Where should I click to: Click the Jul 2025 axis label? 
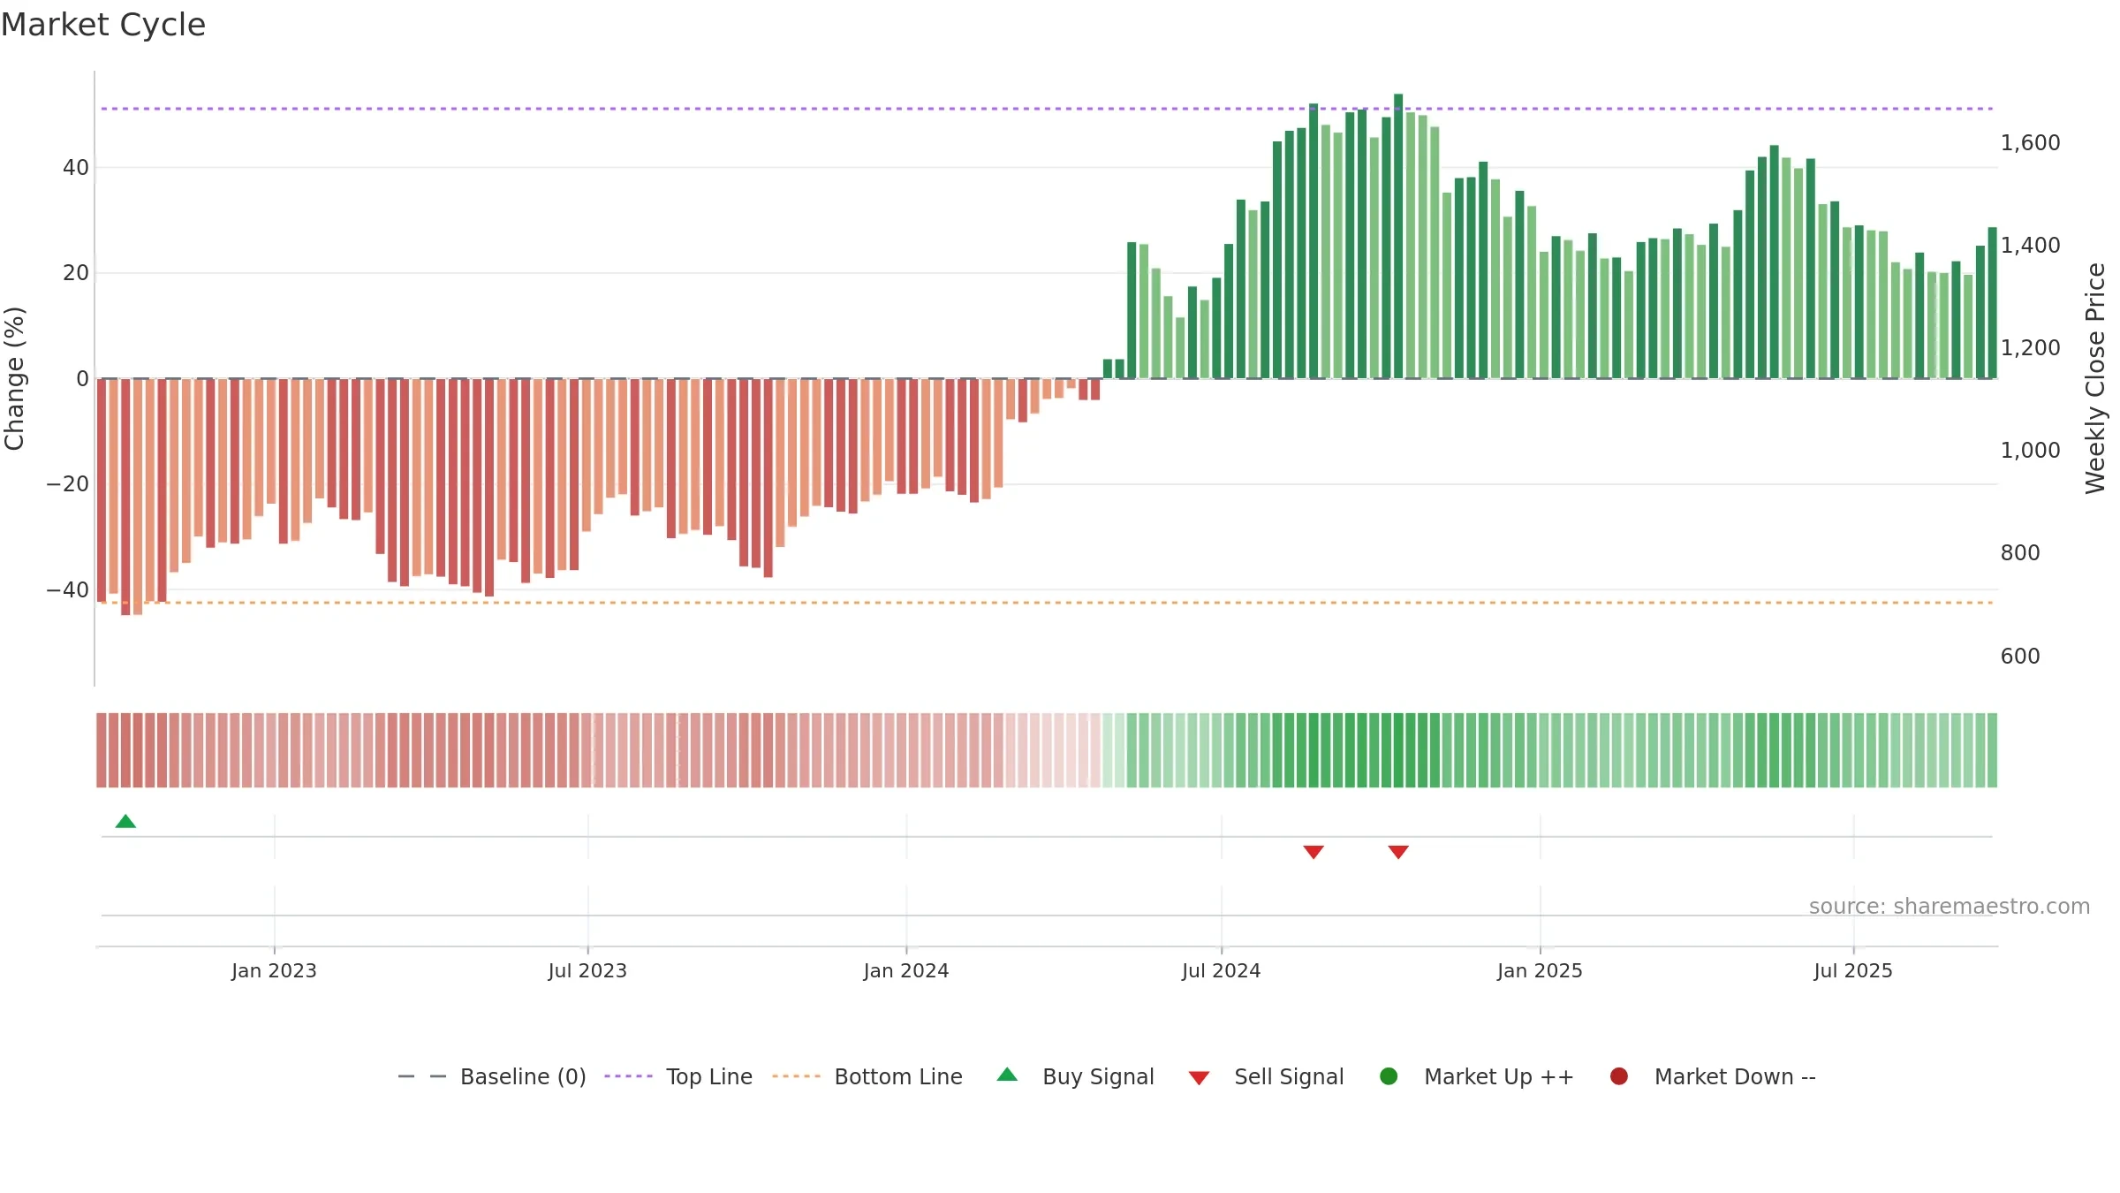pos(1853,971)
